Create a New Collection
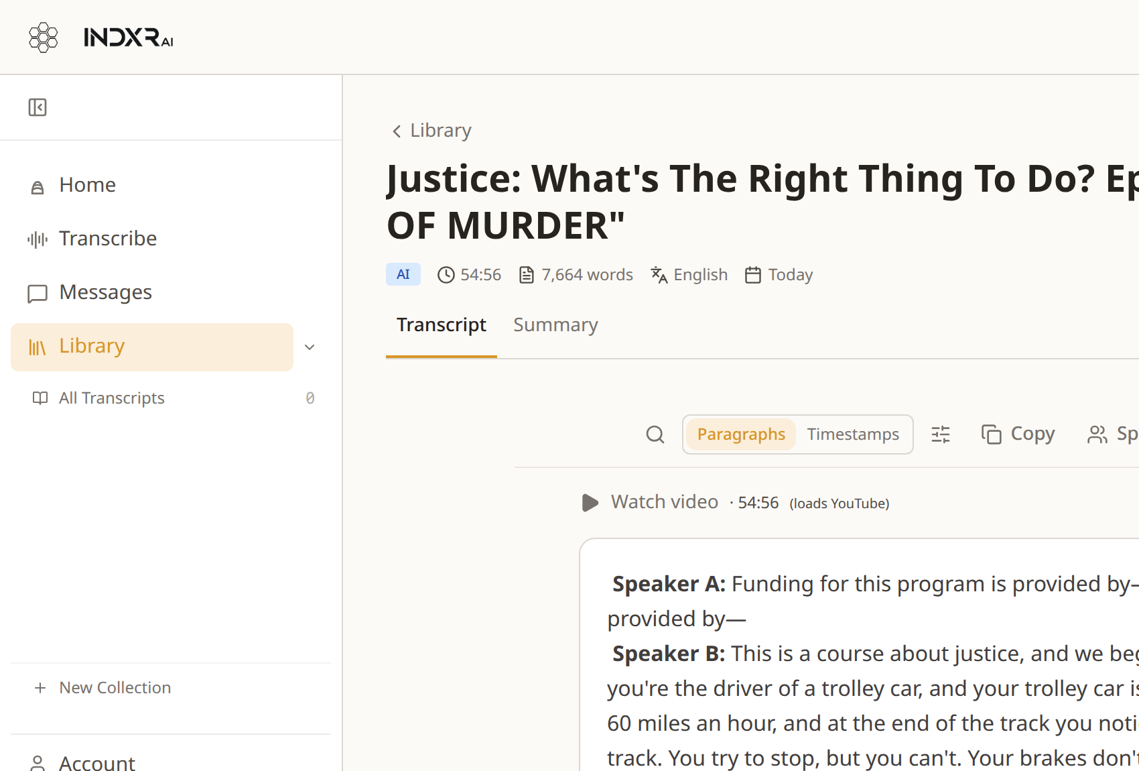Screen dimensions: 1139x771 (103, 688)
